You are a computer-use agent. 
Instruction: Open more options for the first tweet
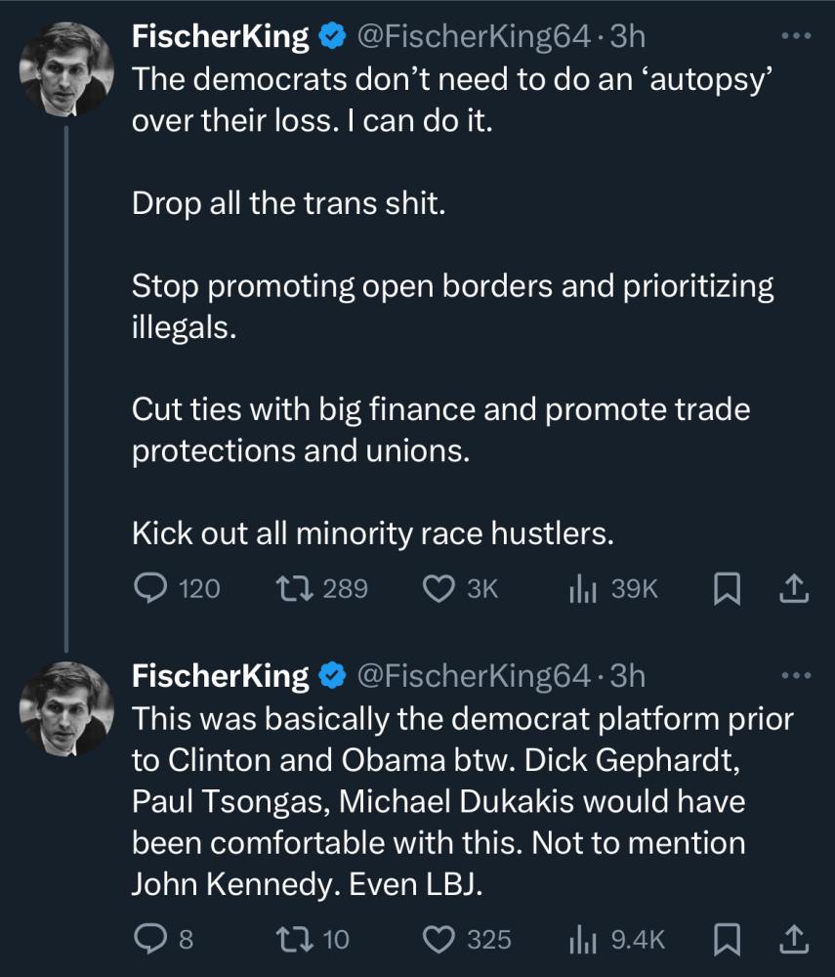796,36
